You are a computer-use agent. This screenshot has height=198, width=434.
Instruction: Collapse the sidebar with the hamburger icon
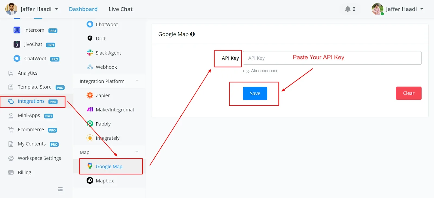[x=60, y=189]
